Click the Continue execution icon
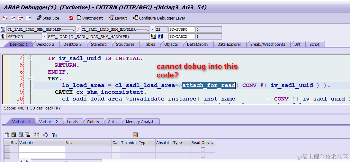Viewport: 350px width, 162px height. click(x=28, y=18)
